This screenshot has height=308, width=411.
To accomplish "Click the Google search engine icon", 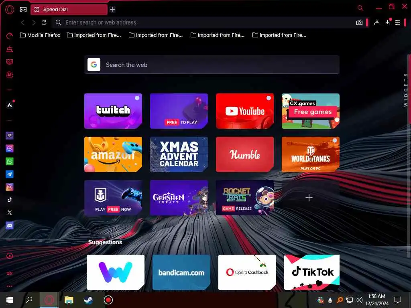I will pos(94,65).
